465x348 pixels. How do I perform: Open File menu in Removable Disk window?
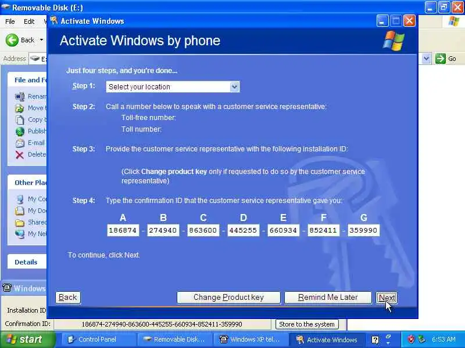click(10, 21)
